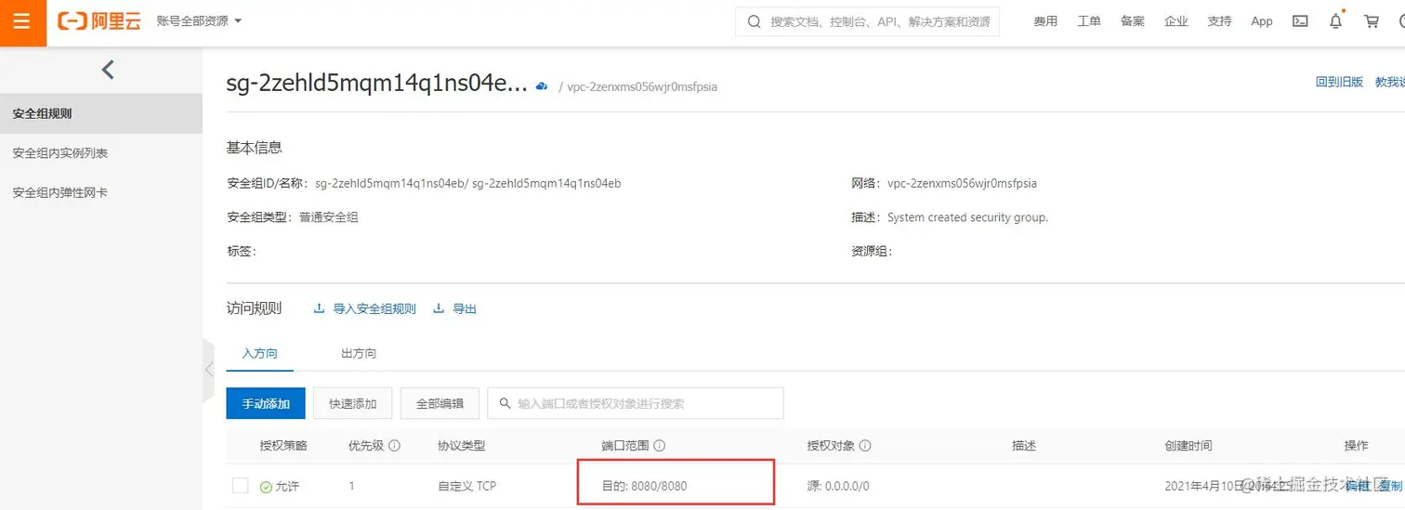Open the 支持 menu
This screenshot has width=1405, height=510.
point(1219,21)
